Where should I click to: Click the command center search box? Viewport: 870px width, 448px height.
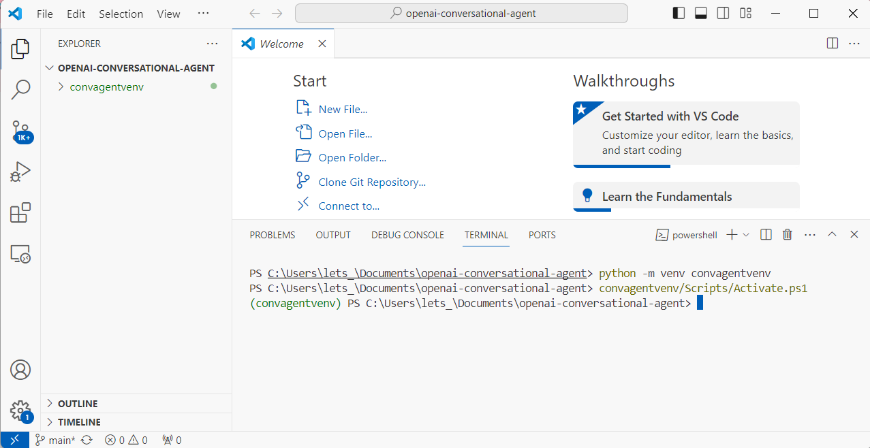click(x=461, y=13)
